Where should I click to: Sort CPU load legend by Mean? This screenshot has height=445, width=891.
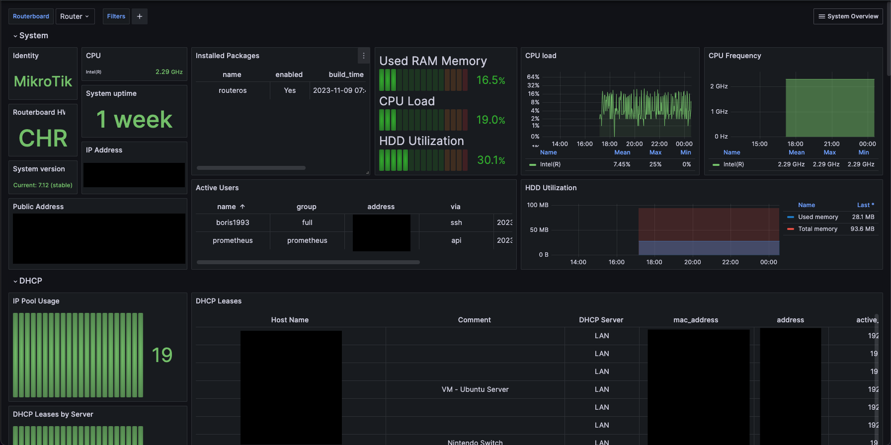622,152
